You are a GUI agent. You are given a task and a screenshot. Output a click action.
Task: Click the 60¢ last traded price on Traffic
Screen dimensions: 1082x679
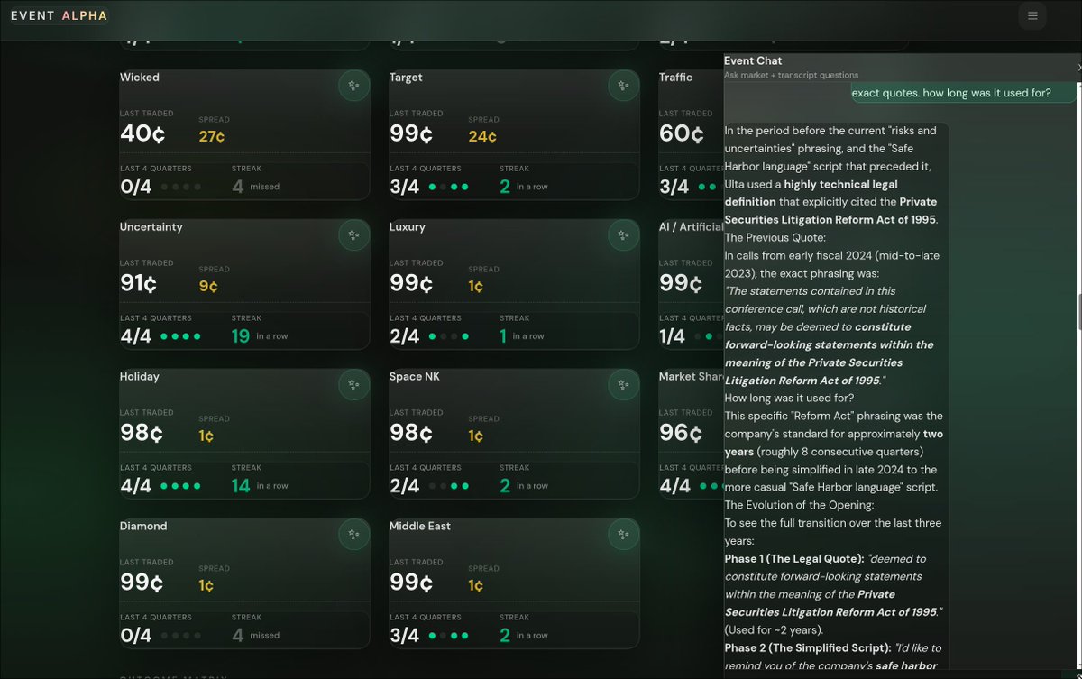[x=682, y=134]
